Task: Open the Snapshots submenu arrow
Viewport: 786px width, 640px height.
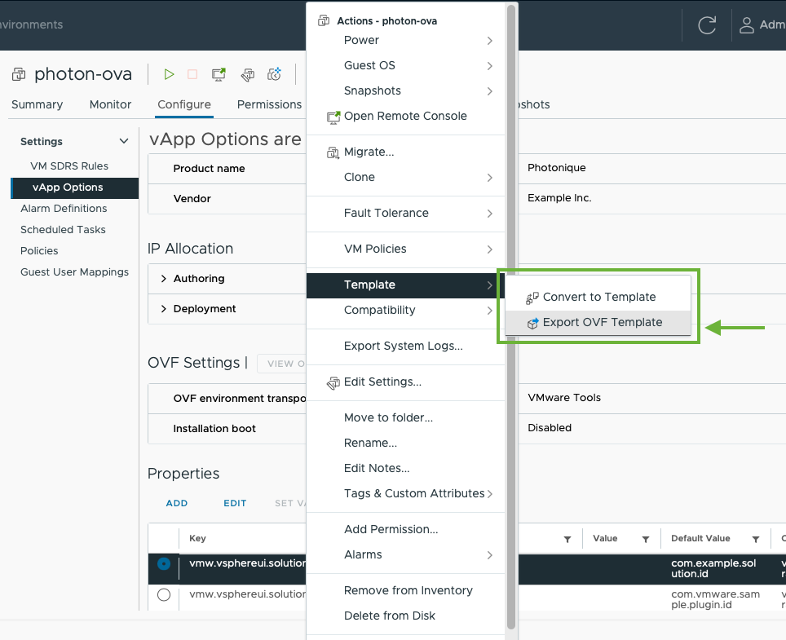Action: click(490, 91)
